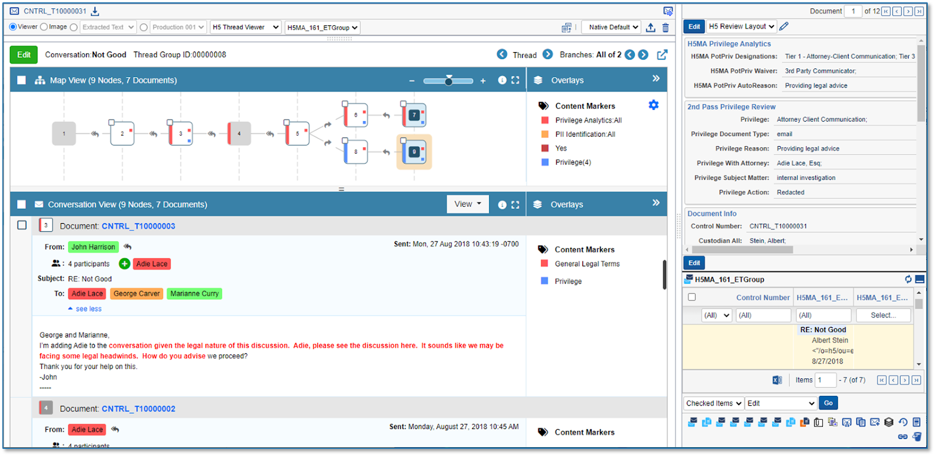Collapse Map View Overlays panel chevron
Screen dimensions: 935x456
(656, 78)
